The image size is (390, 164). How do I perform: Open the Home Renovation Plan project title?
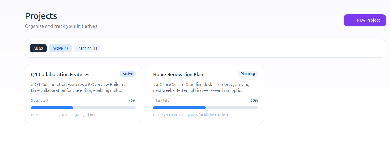pyautogui.click(x=178, y=74)
